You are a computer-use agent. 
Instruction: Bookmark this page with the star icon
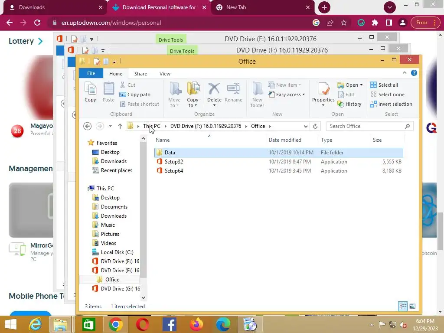pyautogui.click(x=344, y=23)
